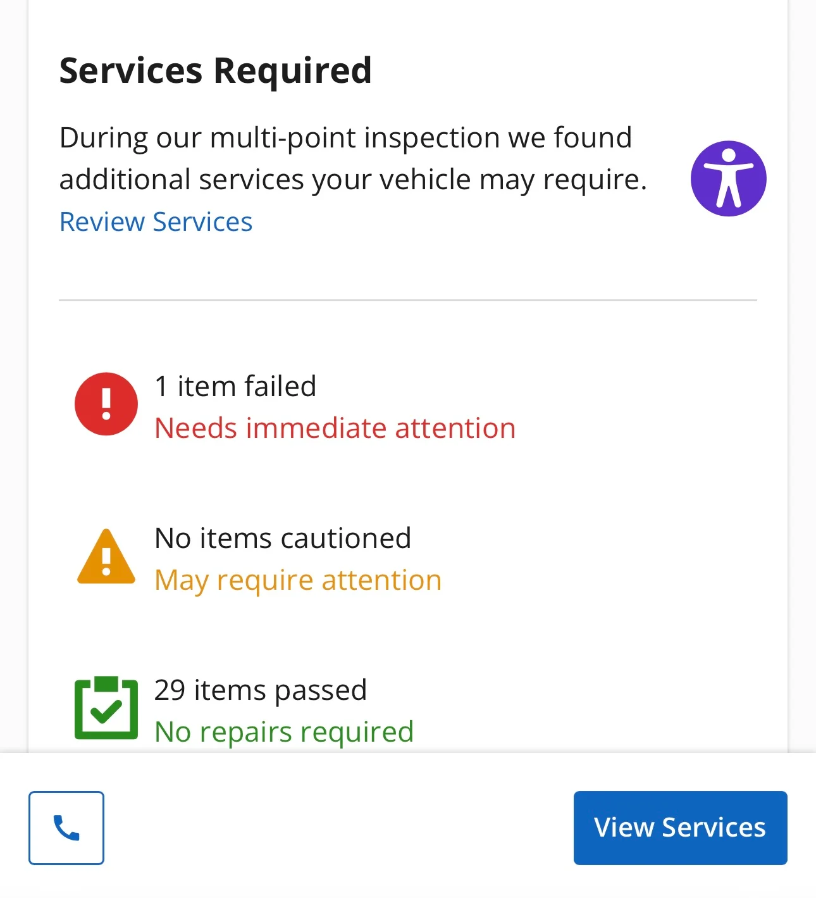Click the 'May require attention' orange text
816x898 pixels.
(298, 580)
